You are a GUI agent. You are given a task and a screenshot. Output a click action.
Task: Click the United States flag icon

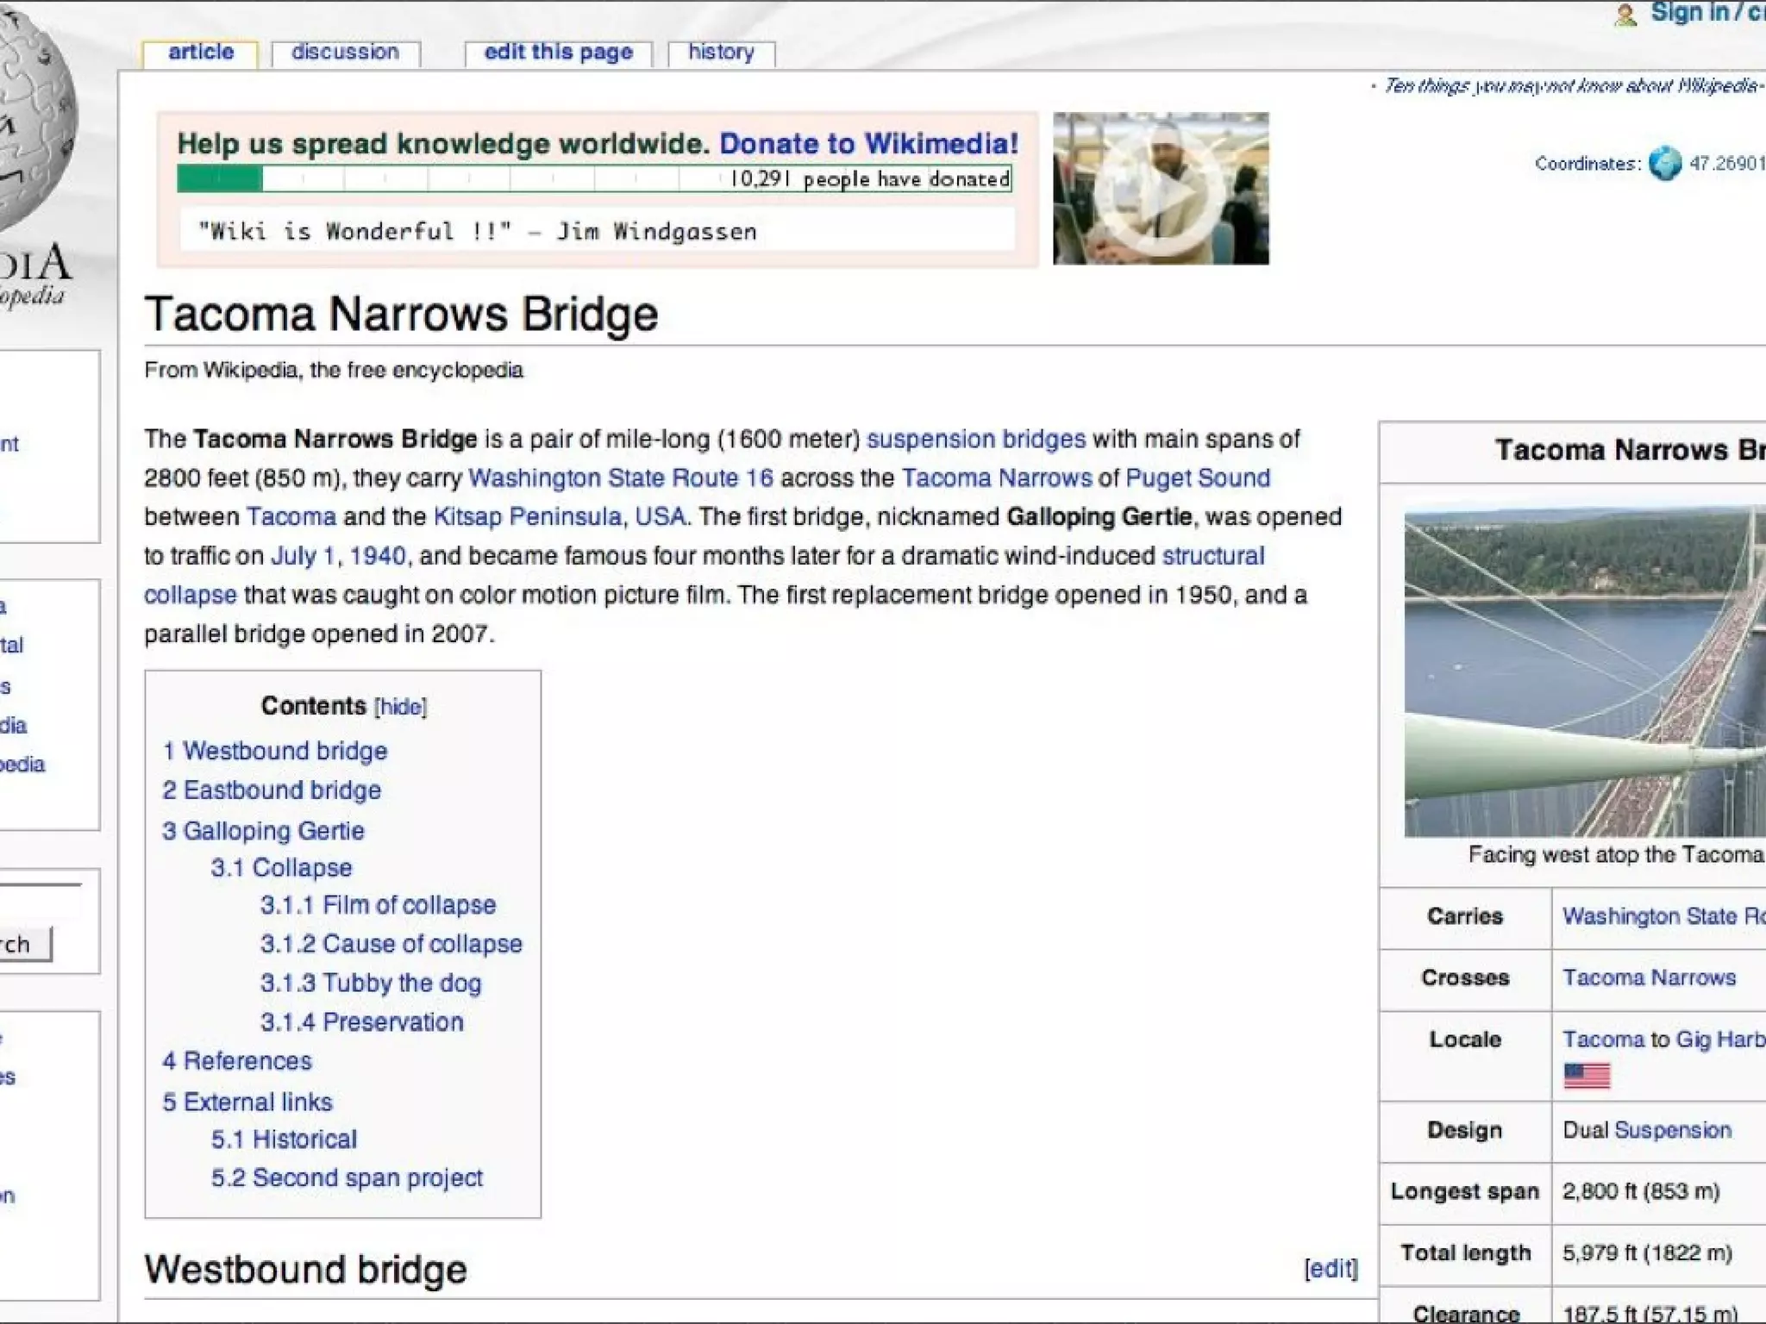[1587, 1076]
